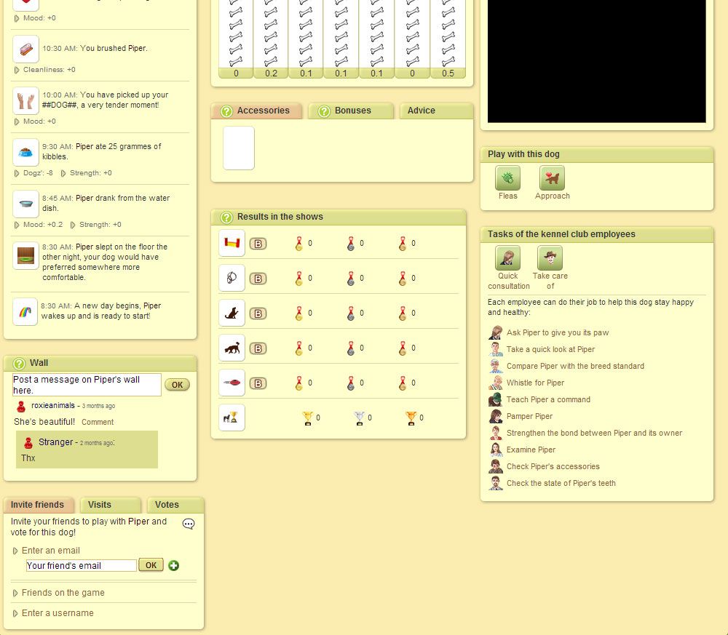
Task: Click OK to post wall message
Action: [x=178, y=385]
